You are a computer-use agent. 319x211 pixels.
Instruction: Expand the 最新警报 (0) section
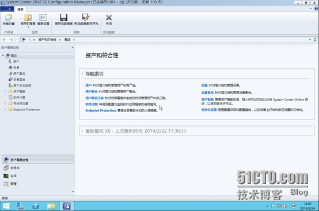click(x=82, y=131)
